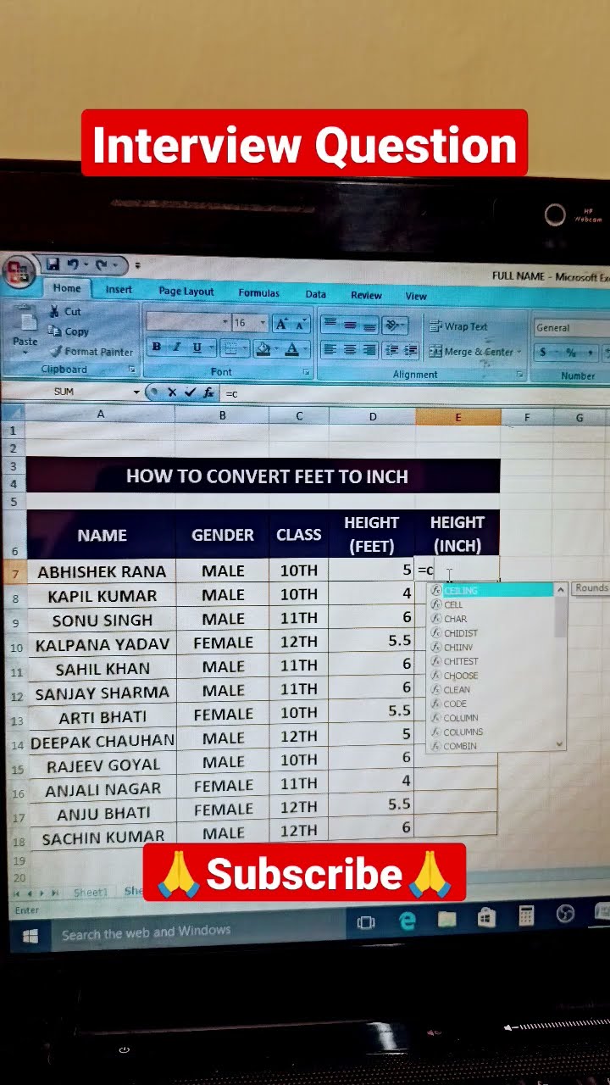
Task: Open the Windows Start menu
Action: (x=30, y=935)
